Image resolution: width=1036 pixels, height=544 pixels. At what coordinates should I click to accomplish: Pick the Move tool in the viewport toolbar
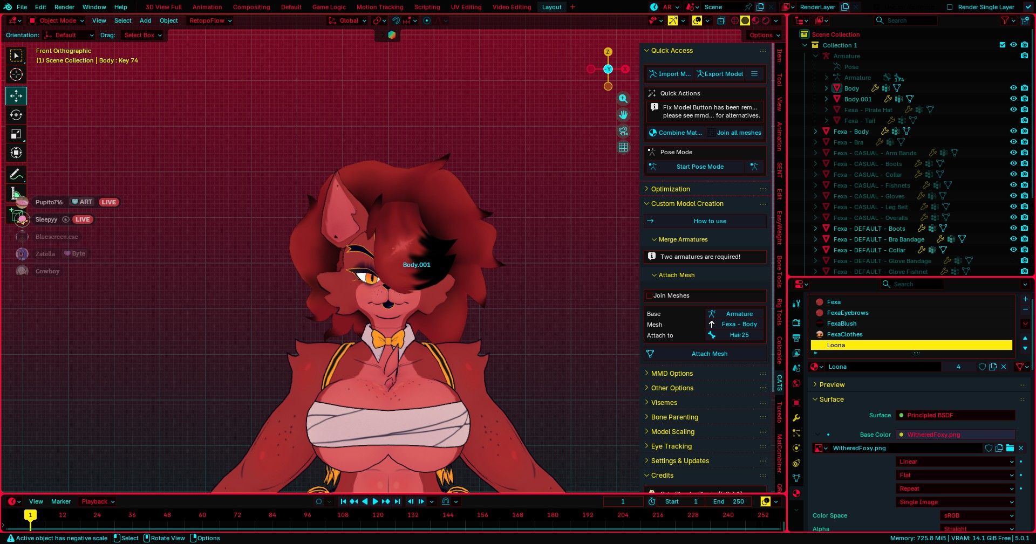[16, 95]
